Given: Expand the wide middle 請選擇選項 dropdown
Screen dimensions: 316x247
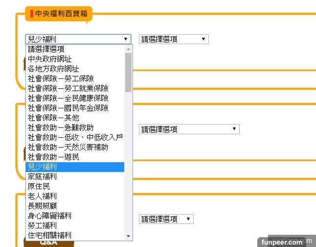Looking at the screenshot, I should [189, 129].
